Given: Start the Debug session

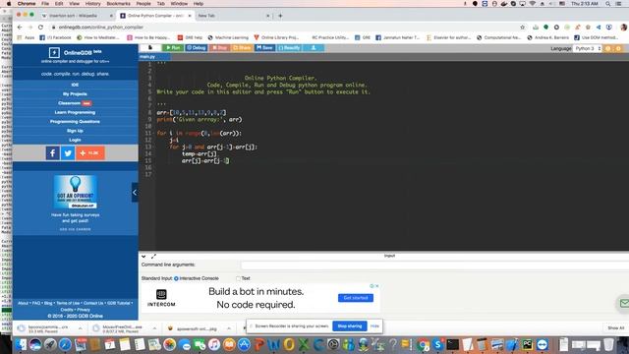Looking at the screenshot, I should [197, 48].
